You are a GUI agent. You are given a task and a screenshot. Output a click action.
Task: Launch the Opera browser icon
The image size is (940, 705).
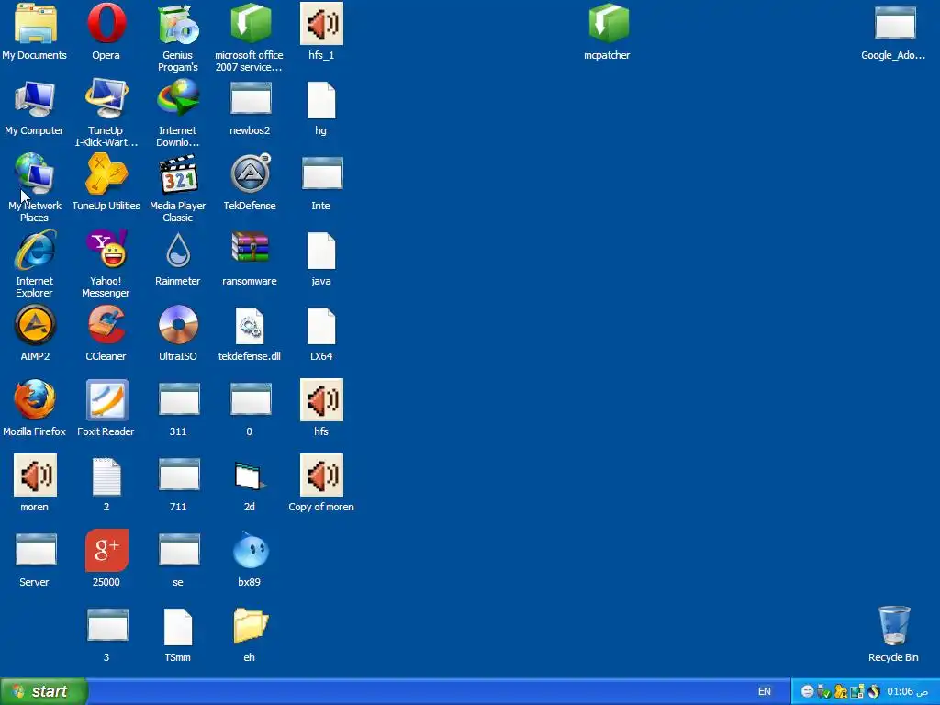(106, 24)
